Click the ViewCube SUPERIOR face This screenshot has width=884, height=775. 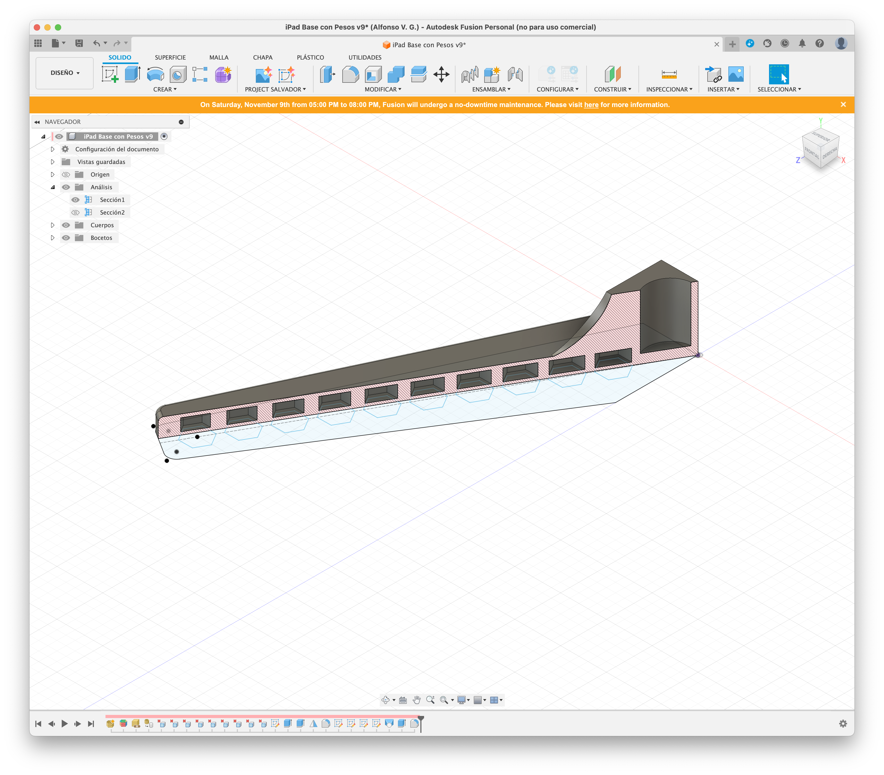820,137
